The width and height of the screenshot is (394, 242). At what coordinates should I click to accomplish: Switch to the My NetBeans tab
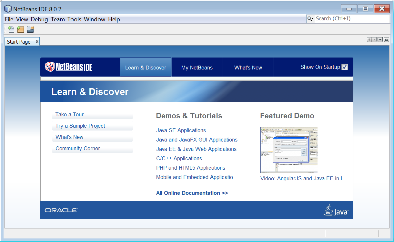click(197, 67)
